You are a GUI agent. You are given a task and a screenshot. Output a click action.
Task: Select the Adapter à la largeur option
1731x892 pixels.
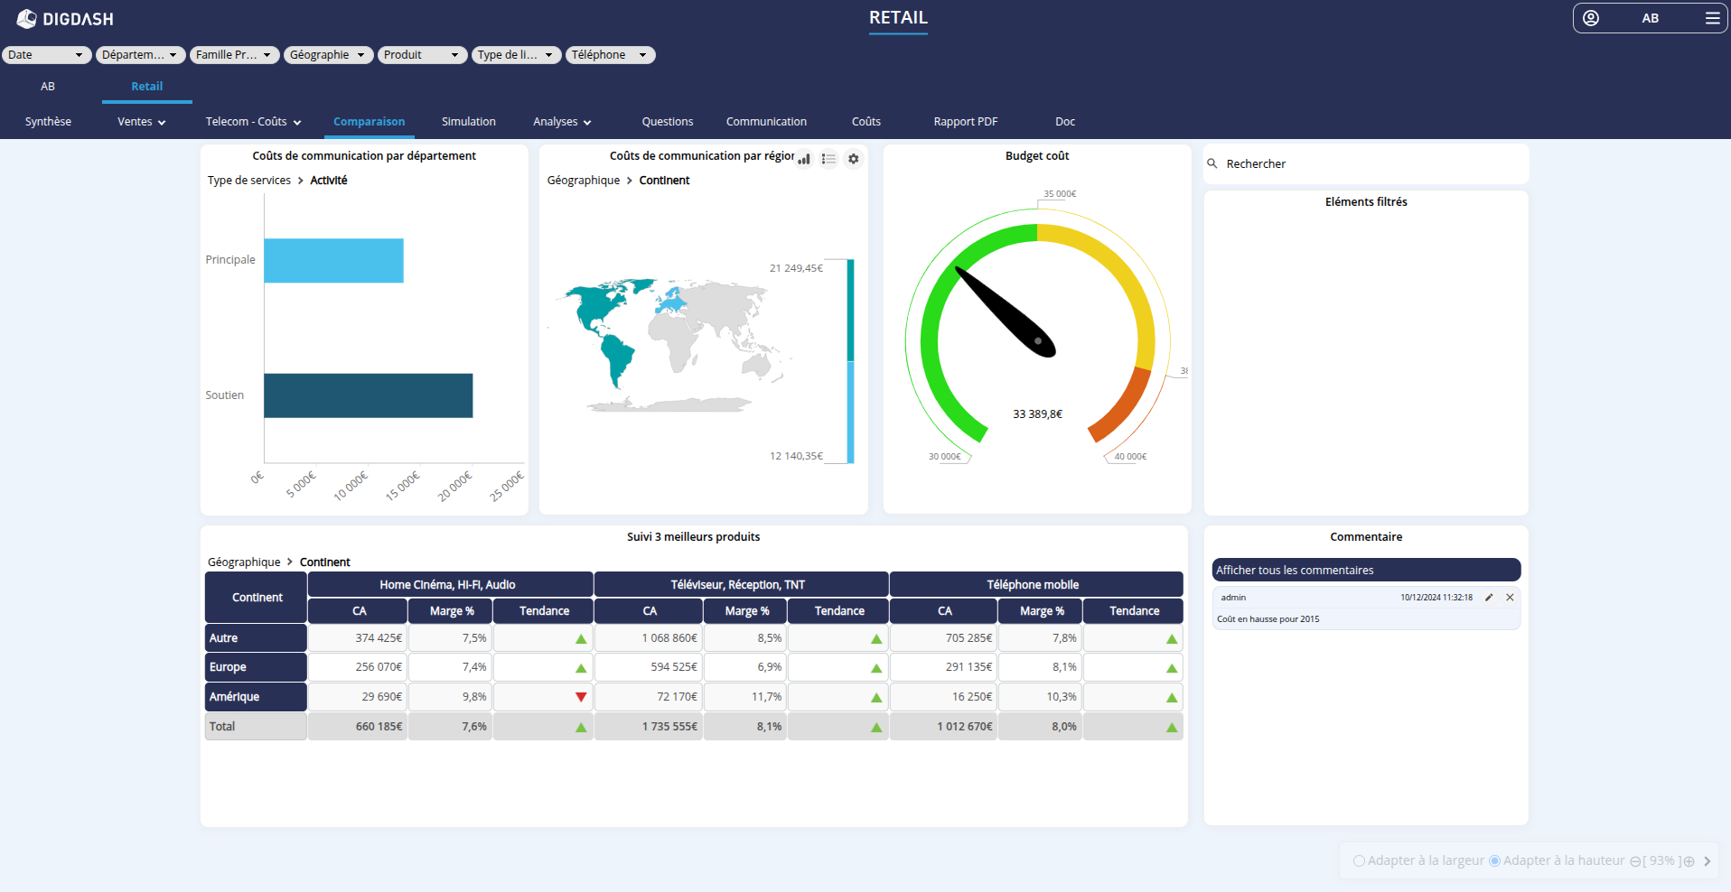(1359, 861)
